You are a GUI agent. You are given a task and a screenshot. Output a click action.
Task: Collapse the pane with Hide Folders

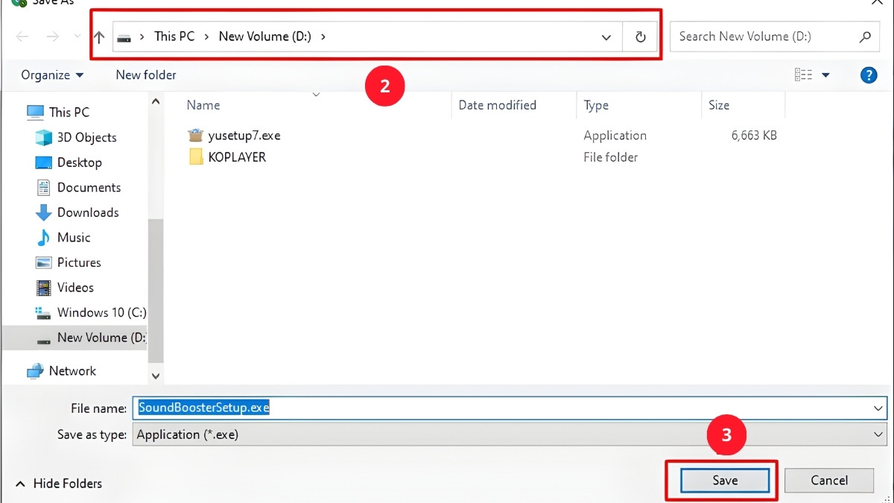(x=59, y=484)
